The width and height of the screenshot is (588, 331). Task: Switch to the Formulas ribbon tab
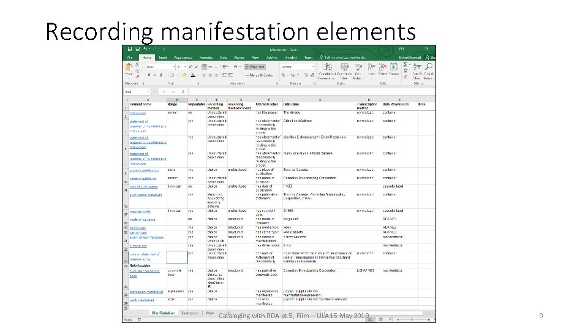[x=206, y=58]
